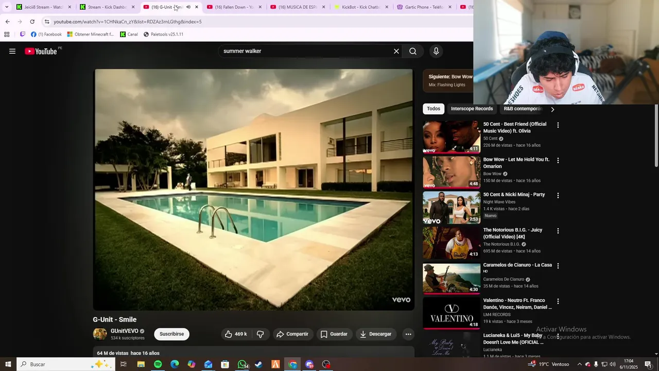Open the Chrome apps grid bookmark icon
This screenshot has height=371, width=659.
tap(7, 35)
